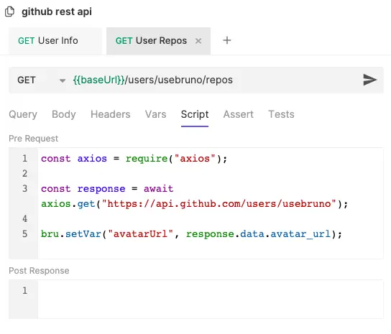Image resolution: width=391 pixels, height=334 pixels.
Task: Click the {{baseUrl}} variable in URL
Action: click(x=98, y=80)
